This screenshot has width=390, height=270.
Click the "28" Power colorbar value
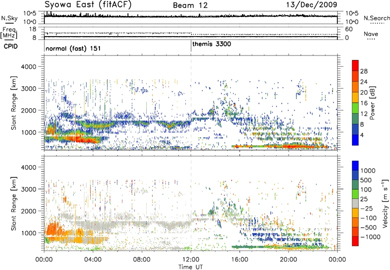(x=364, y=71)
